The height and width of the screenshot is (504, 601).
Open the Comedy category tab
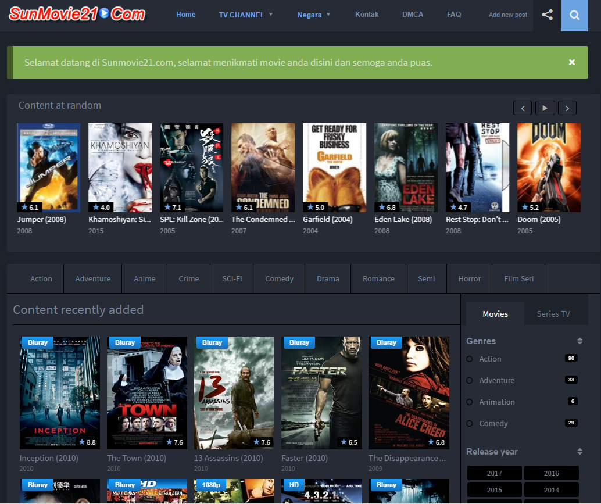(279, 278)
